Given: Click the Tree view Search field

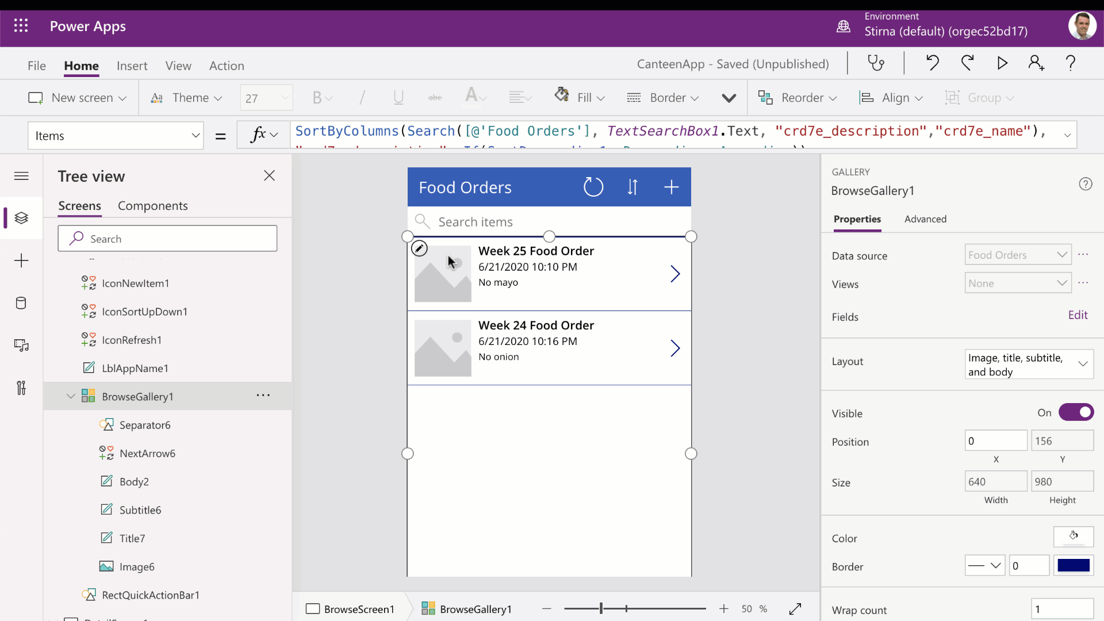Looking at the screenshot, I should click(x=167, y=239).
